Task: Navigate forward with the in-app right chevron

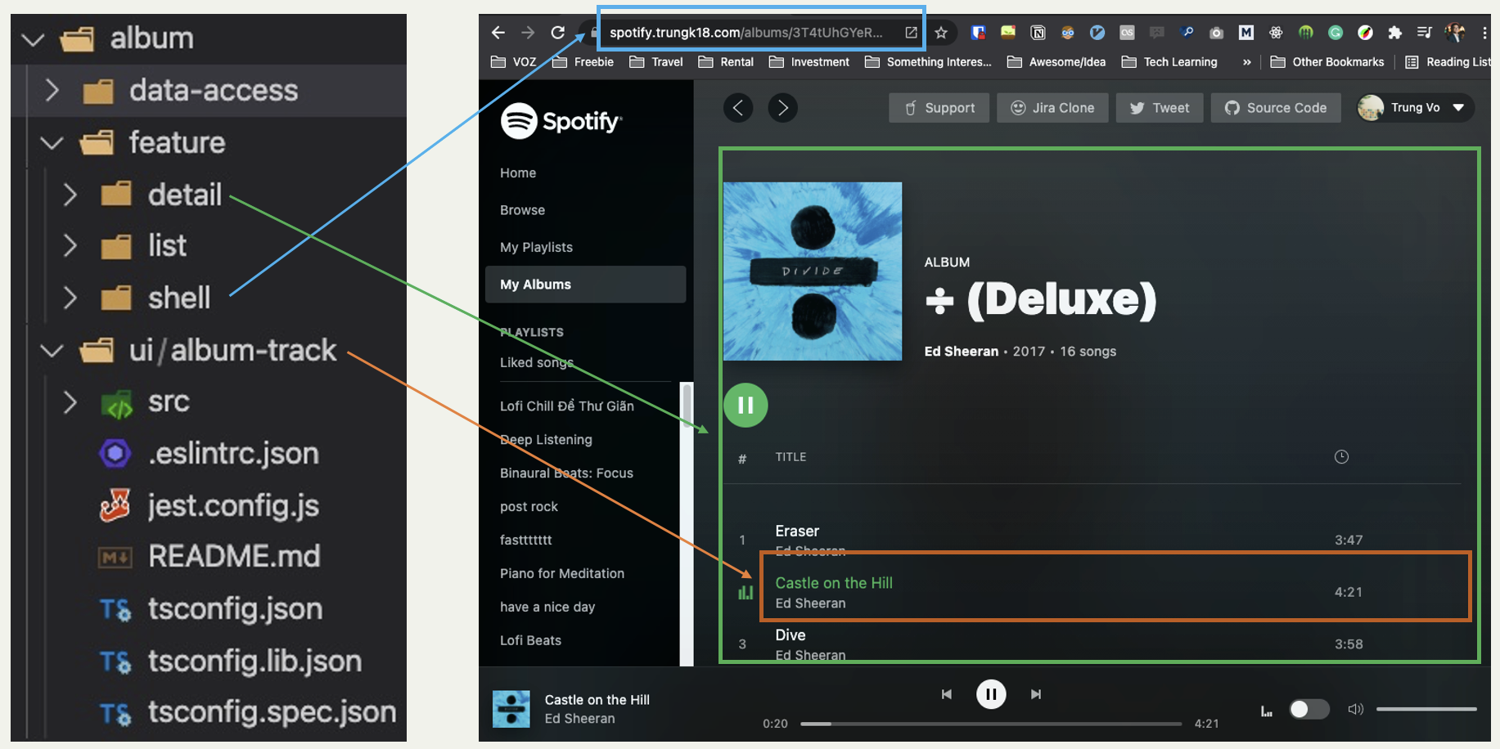Action: pos(783,108)
